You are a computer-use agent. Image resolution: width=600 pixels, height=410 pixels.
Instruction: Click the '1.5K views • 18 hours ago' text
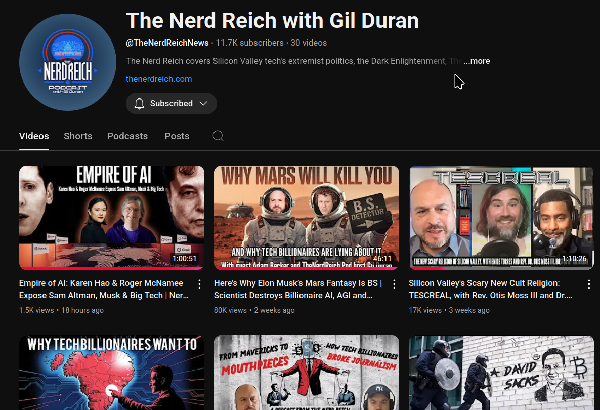coord(61,310)
